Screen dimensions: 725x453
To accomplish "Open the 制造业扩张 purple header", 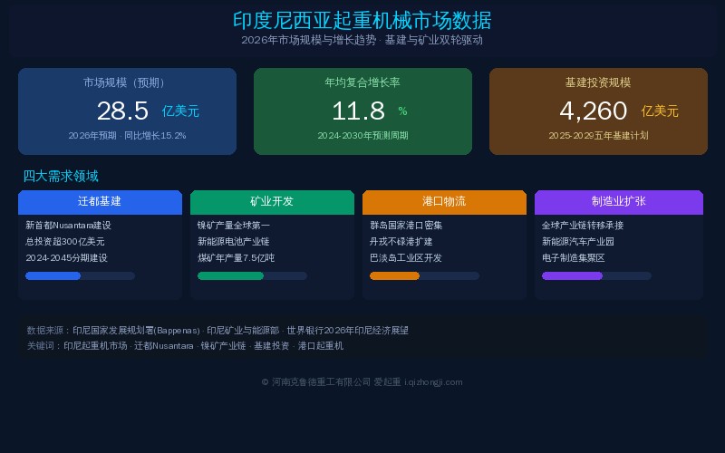I will click(619, 202).
